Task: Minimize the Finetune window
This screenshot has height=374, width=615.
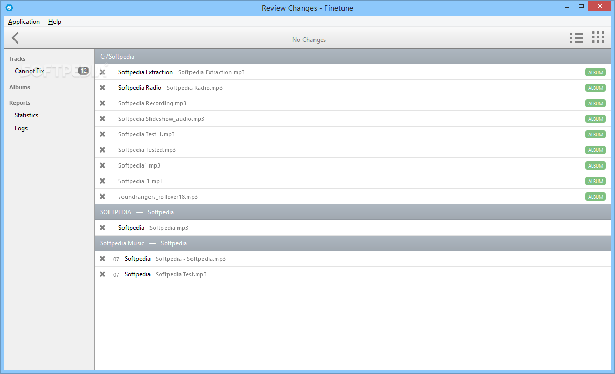Action: pos(567,7)
